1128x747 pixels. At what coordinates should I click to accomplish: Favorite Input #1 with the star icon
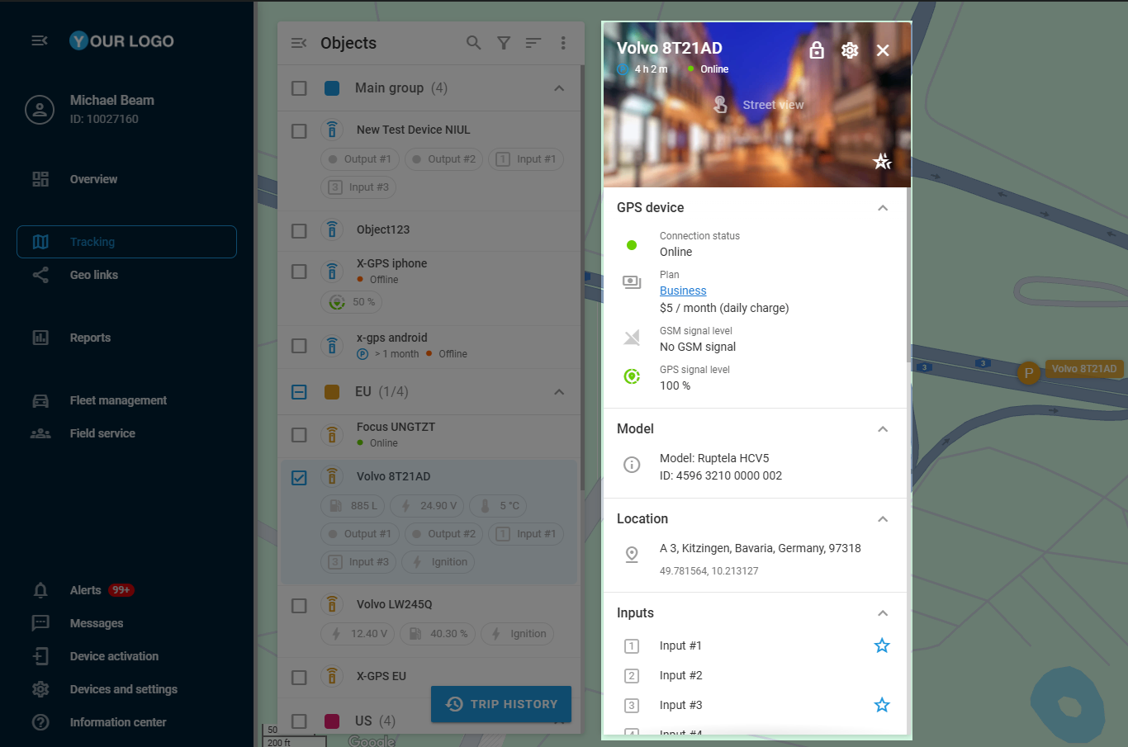point(882,645)
